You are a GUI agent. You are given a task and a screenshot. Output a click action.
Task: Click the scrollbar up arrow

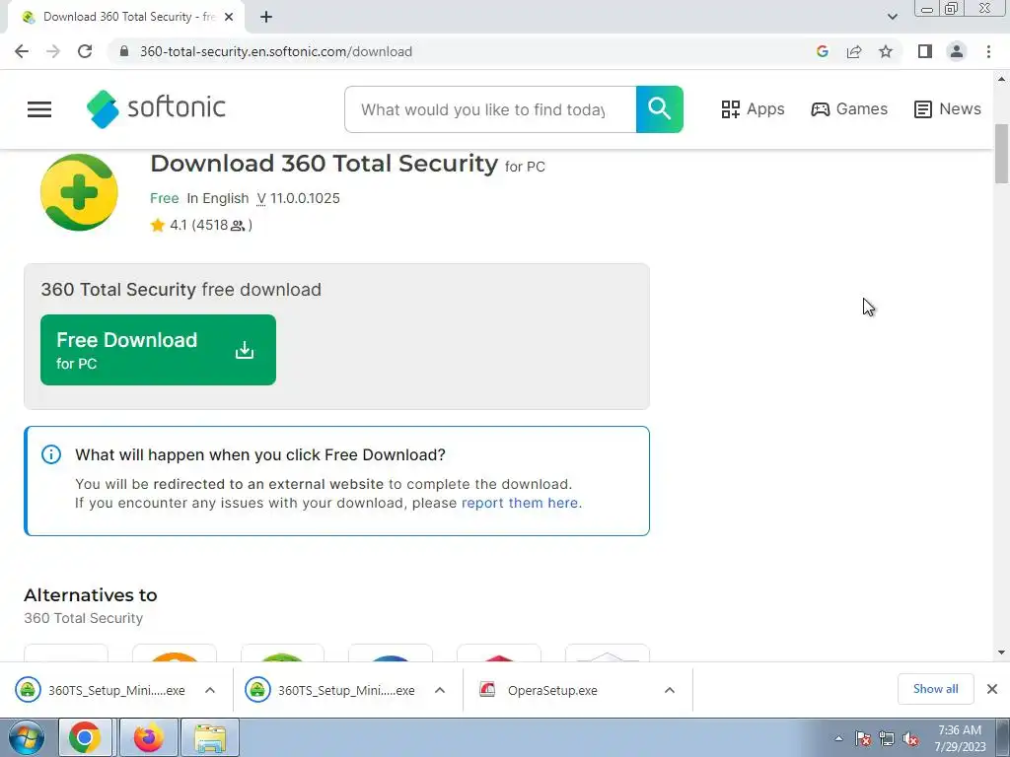(x=1001, y=79)
